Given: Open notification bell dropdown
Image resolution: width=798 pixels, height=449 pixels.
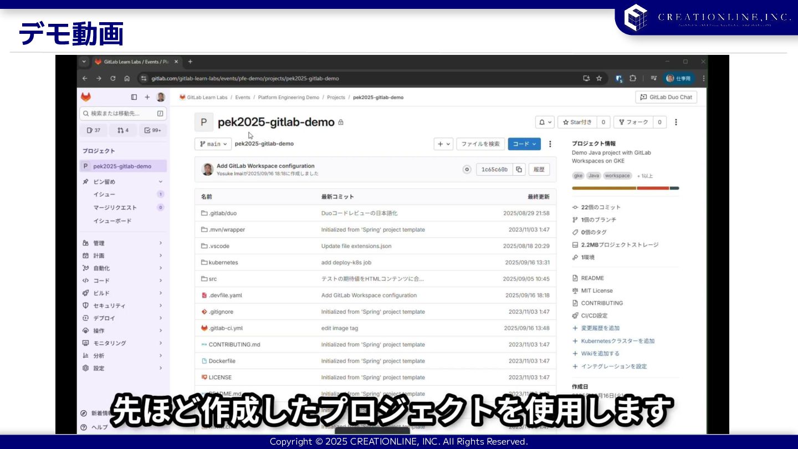Looking at the screenshot, I should [x=544, y=122].
